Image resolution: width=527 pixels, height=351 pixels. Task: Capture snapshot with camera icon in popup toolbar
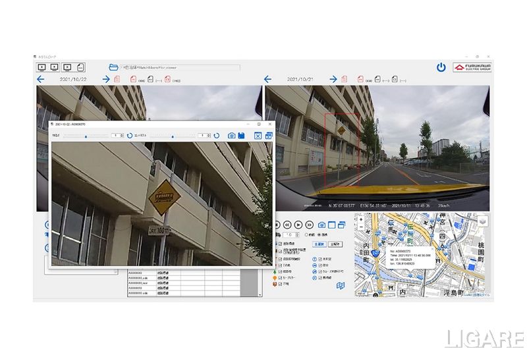[x=231, y=136]
